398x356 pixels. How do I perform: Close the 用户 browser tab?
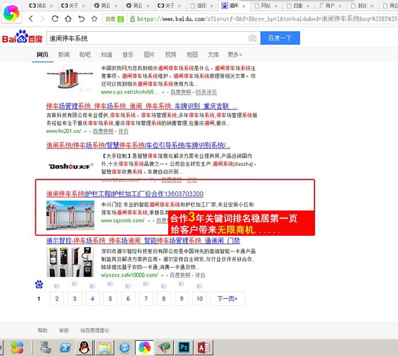pos(340,6)
